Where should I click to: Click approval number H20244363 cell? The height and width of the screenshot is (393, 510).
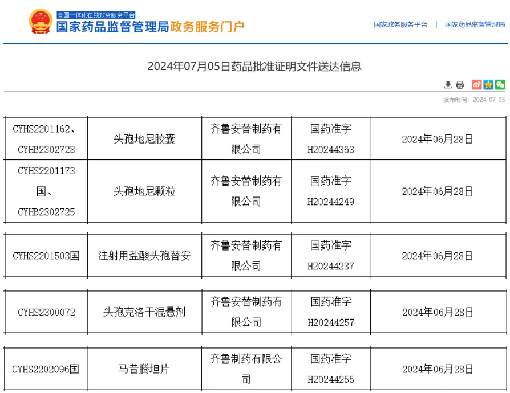point(330,139)
